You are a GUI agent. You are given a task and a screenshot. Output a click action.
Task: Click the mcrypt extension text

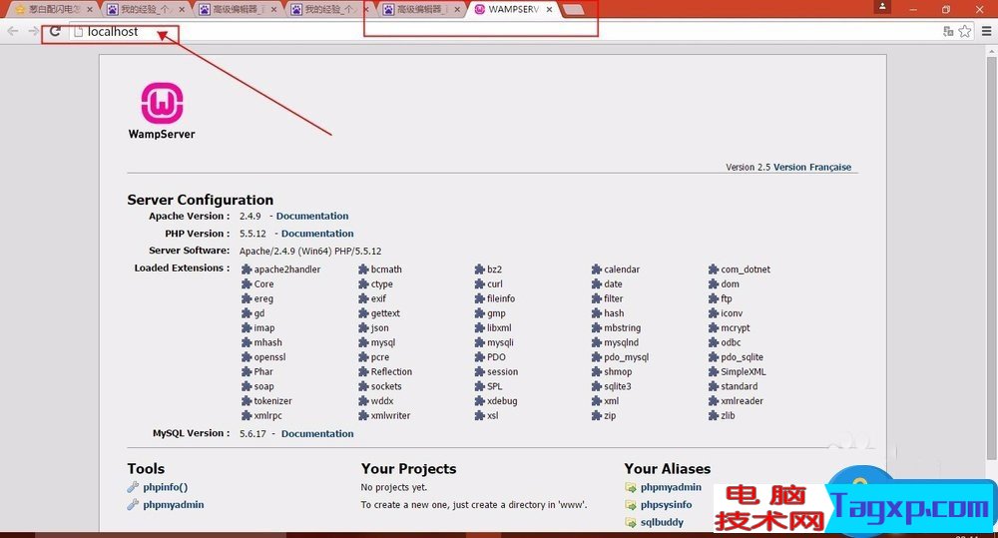click(736, 328)
